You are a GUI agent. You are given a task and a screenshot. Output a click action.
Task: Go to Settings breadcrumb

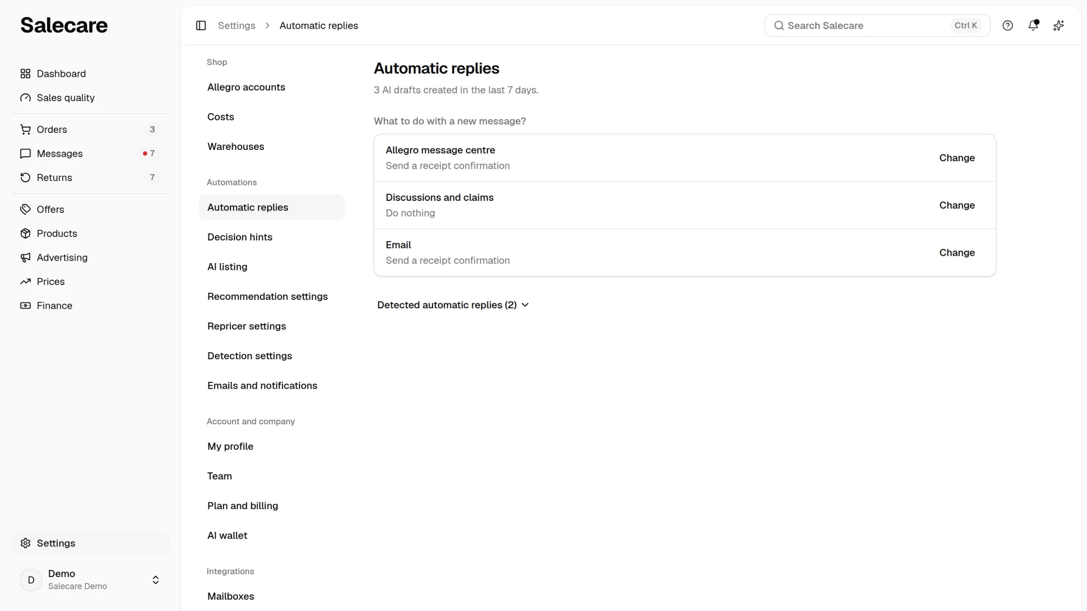(x=237, y=25)
